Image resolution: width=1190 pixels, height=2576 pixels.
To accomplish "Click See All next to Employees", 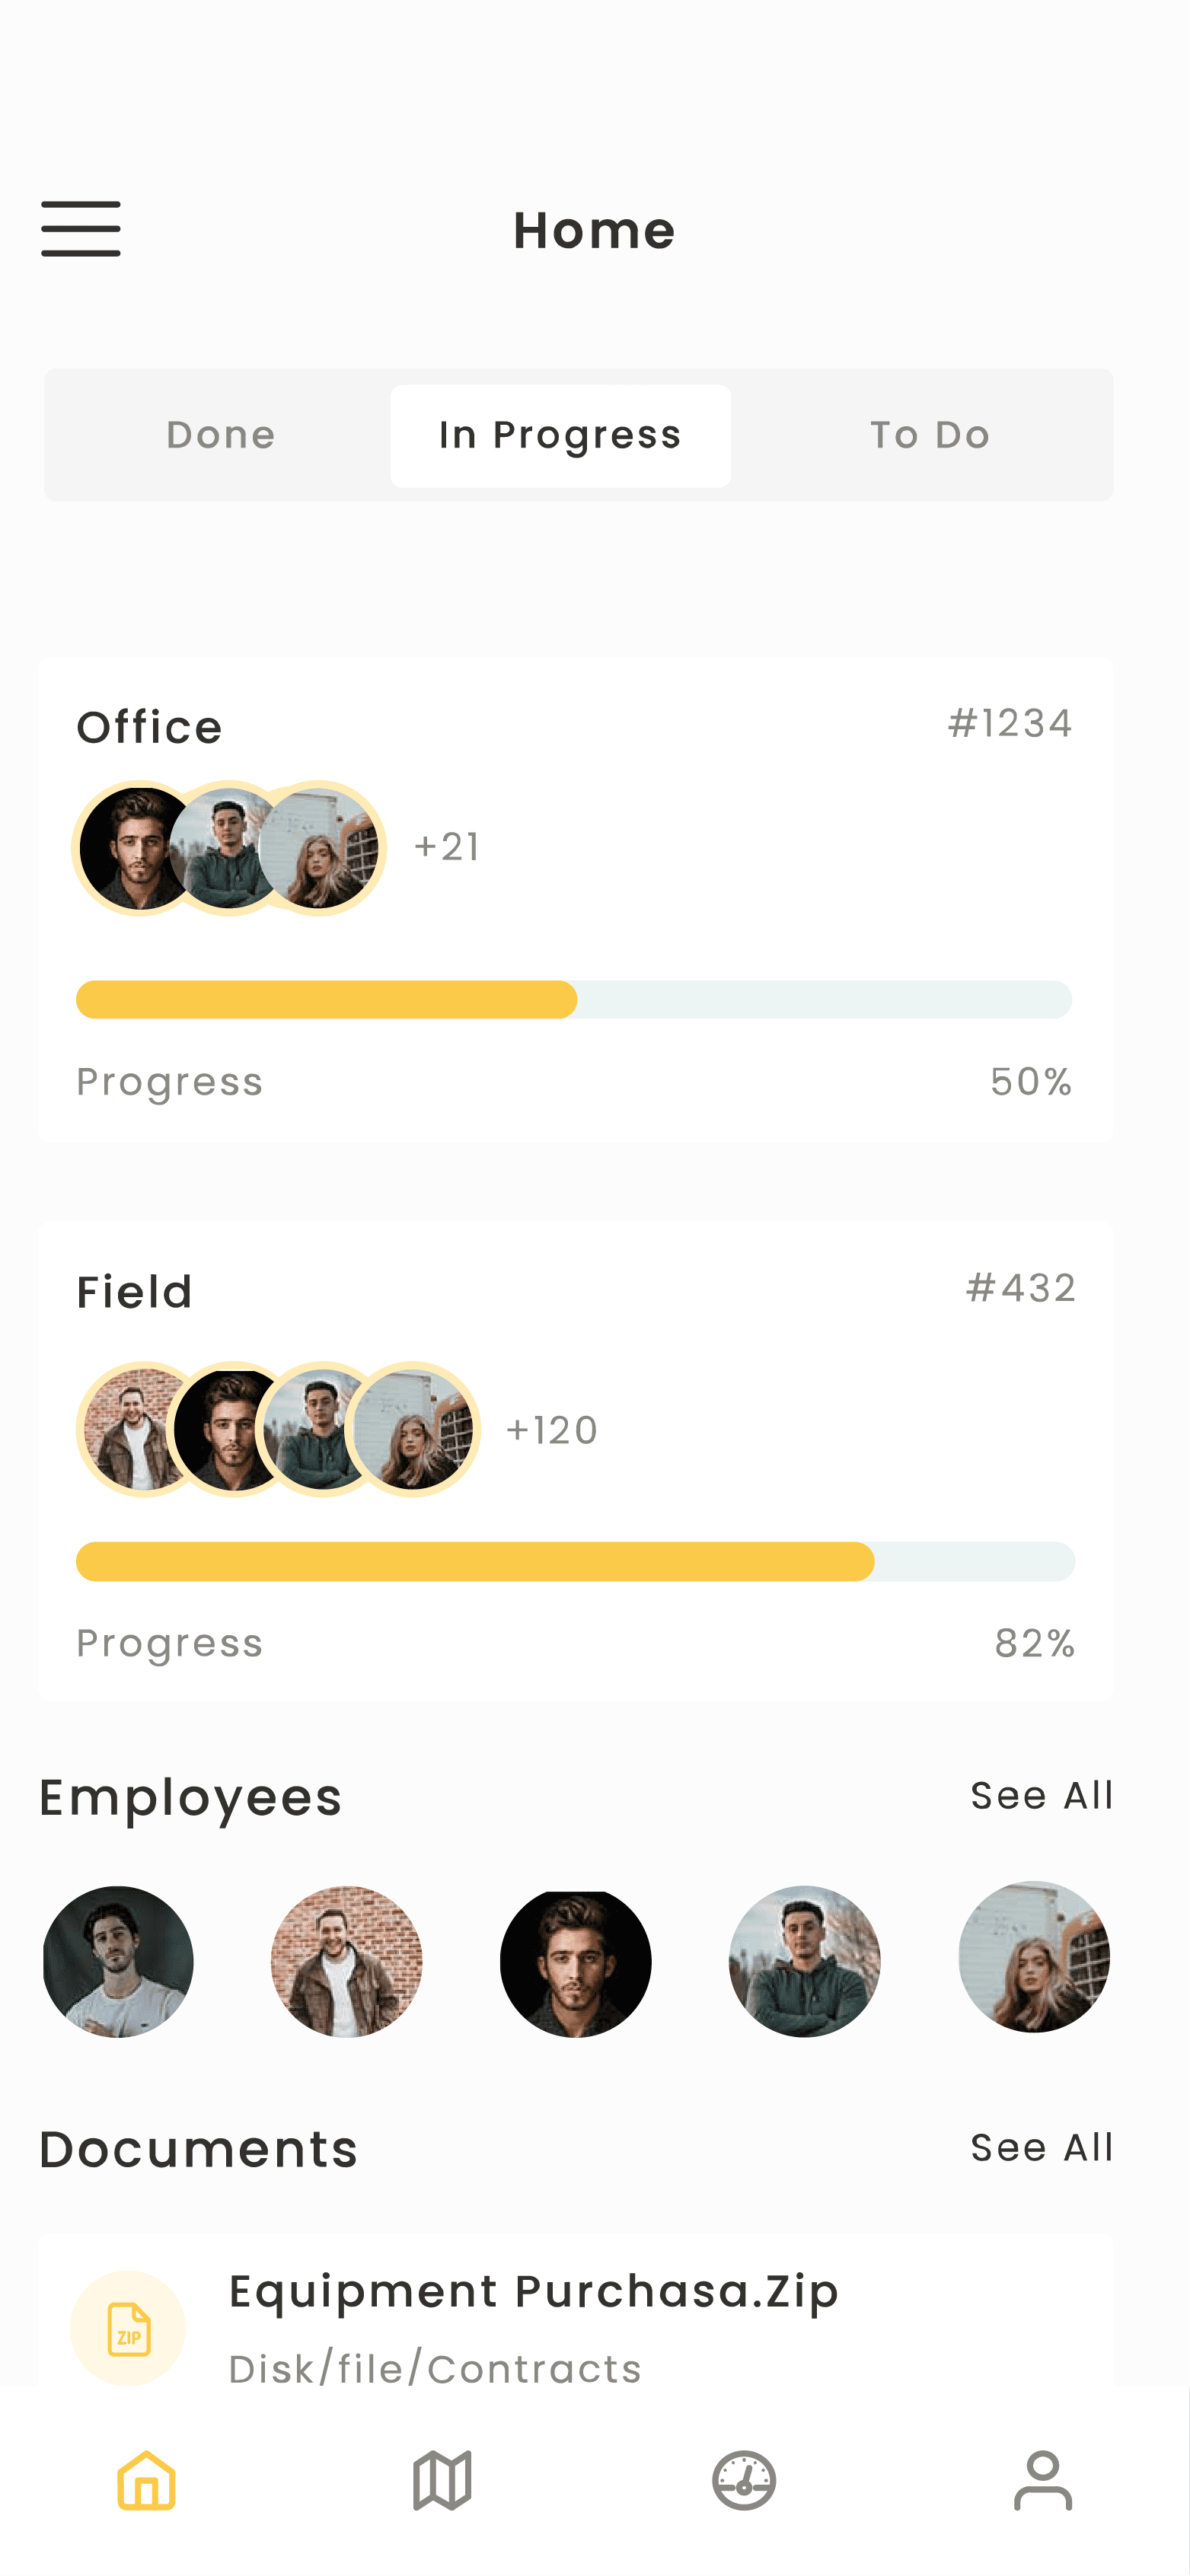I will pos(1042,1796).
